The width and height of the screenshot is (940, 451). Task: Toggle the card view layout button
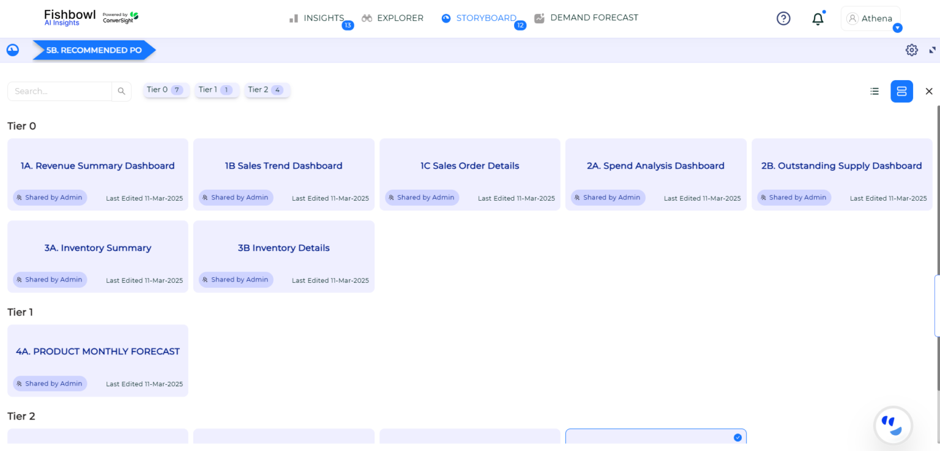click(901, 91)
